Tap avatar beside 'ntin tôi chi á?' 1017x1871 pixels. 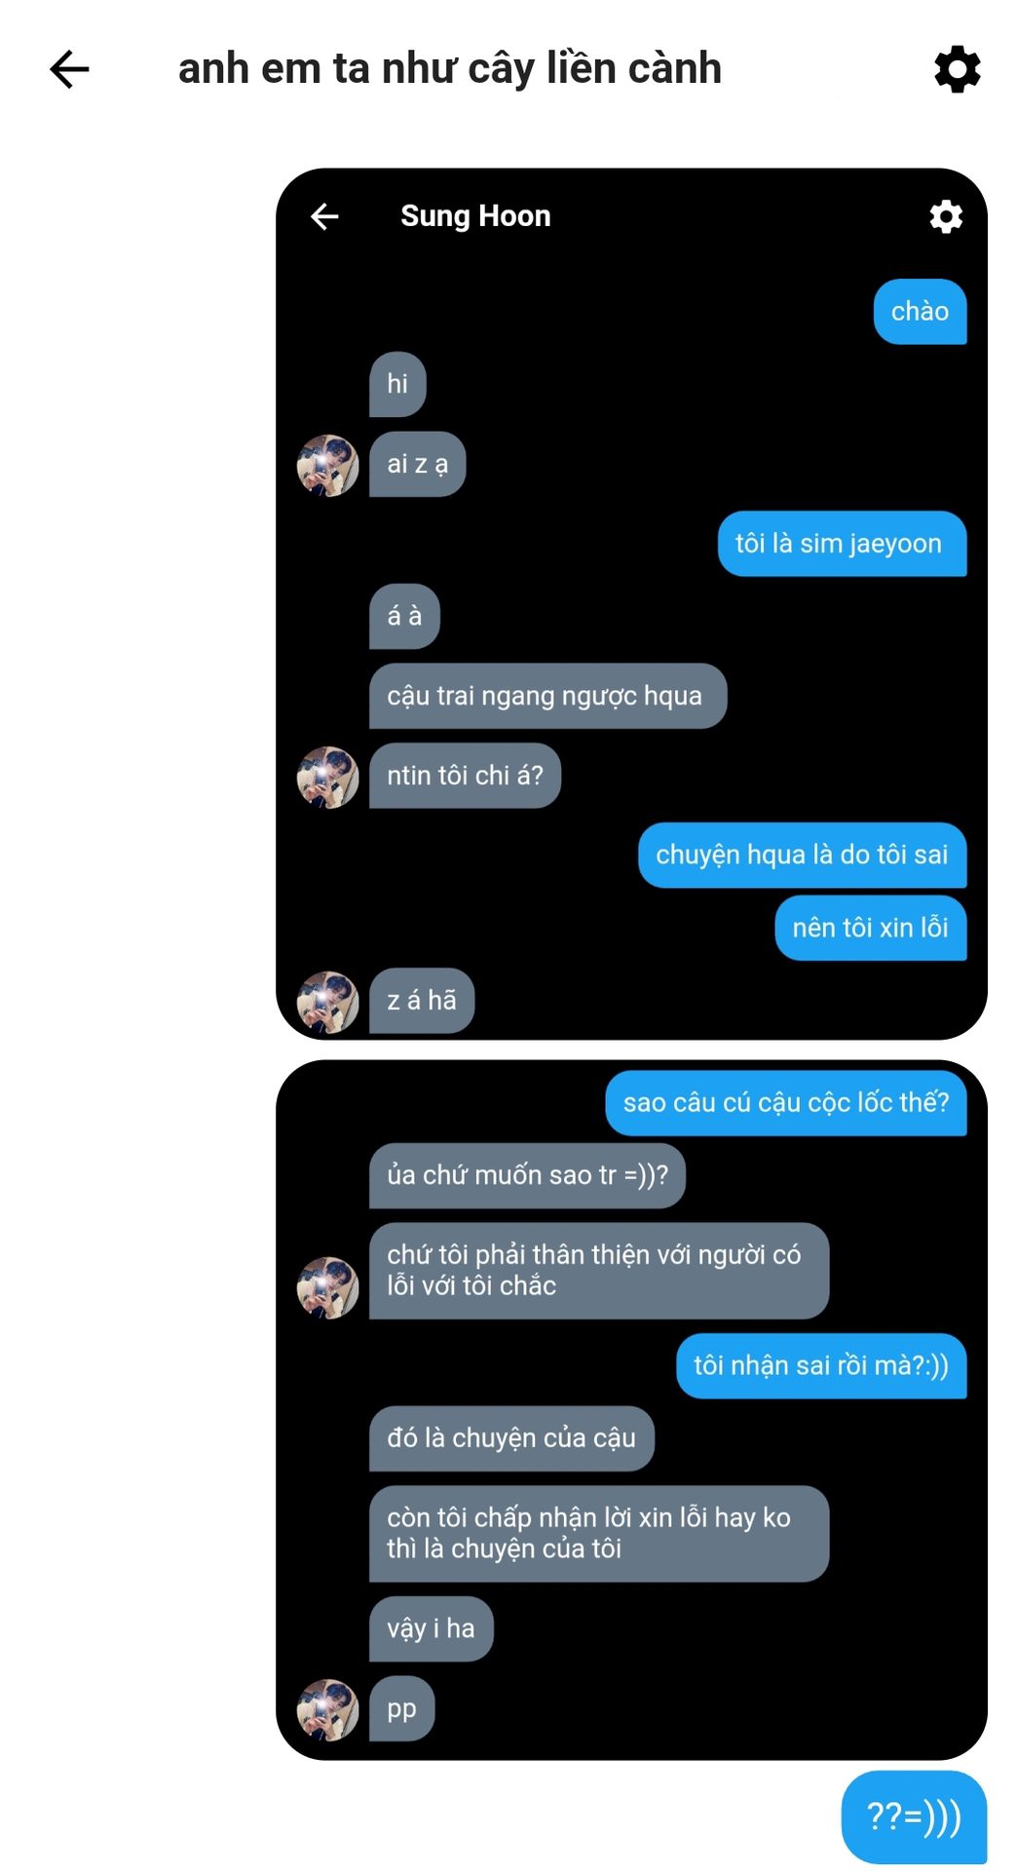[327, 778]
